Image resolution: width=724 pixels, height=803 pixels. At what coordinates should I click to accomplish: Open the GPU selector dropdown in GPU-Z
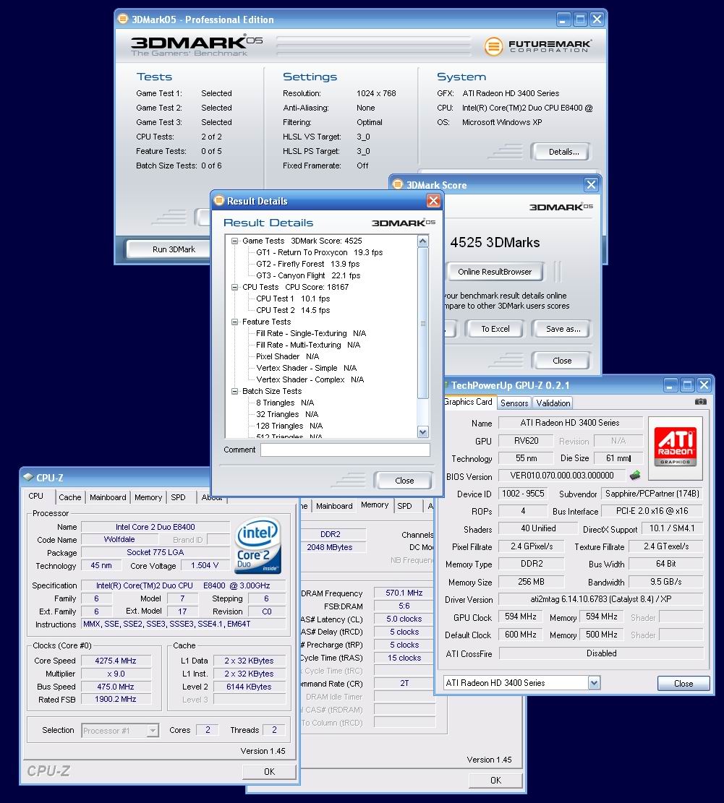coord(594,682)
